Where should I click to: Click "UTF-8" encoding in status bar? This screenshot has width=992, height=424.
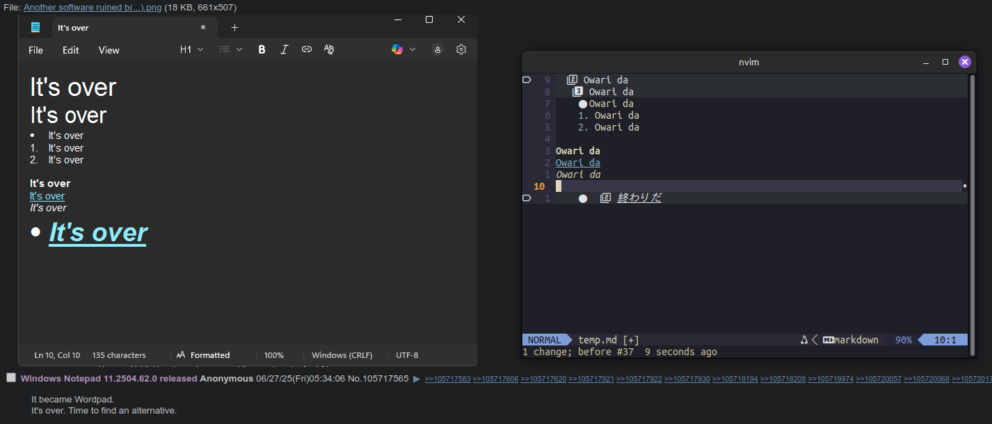[x=408, y=355]
